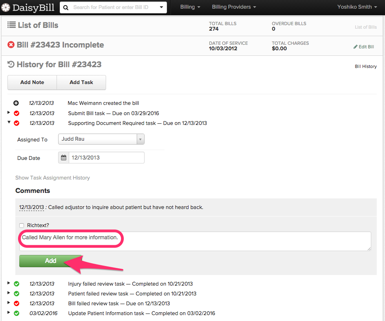This screenshot has height=321, width=385.
Task: Click green check icon on Injury failed review
Action: [16, 284]
